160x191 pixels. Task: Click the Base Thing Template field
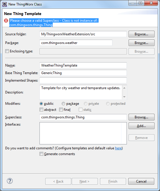(x=83, y=73)
